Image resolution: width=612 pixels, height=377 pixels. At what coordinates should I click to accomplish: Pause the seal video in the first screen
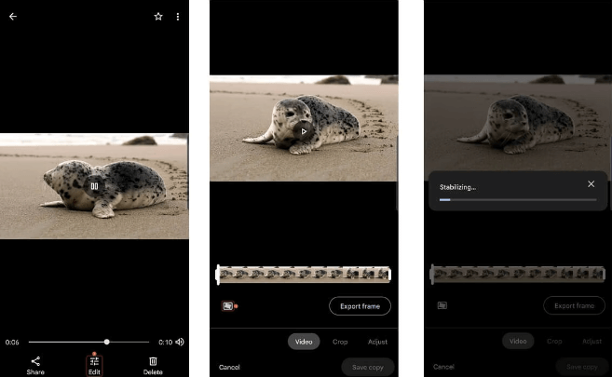[94, 186]
